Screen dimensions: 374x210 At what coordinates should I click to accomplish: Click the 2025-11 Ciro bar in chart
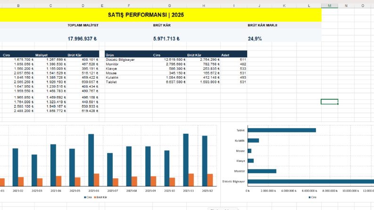click(x=186, y=160)
